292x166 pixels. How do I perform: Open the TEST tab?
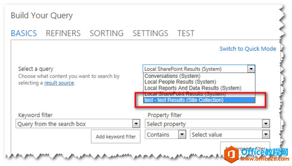(x=186, y=33)
